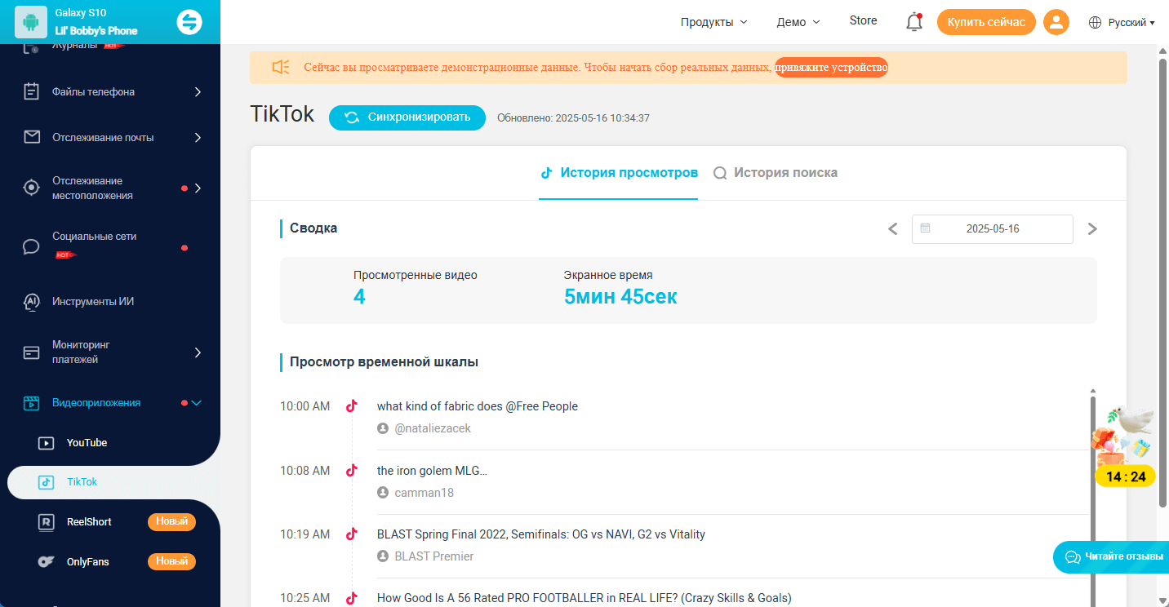Click the gift promo countdown widget
The width and height of the screenshot is (1169, 607).
[x=1124, y=446]
